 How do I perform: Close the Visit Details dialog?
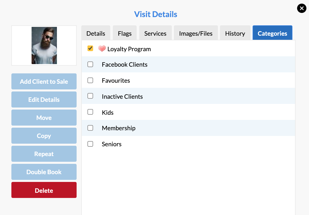[301, 8]
